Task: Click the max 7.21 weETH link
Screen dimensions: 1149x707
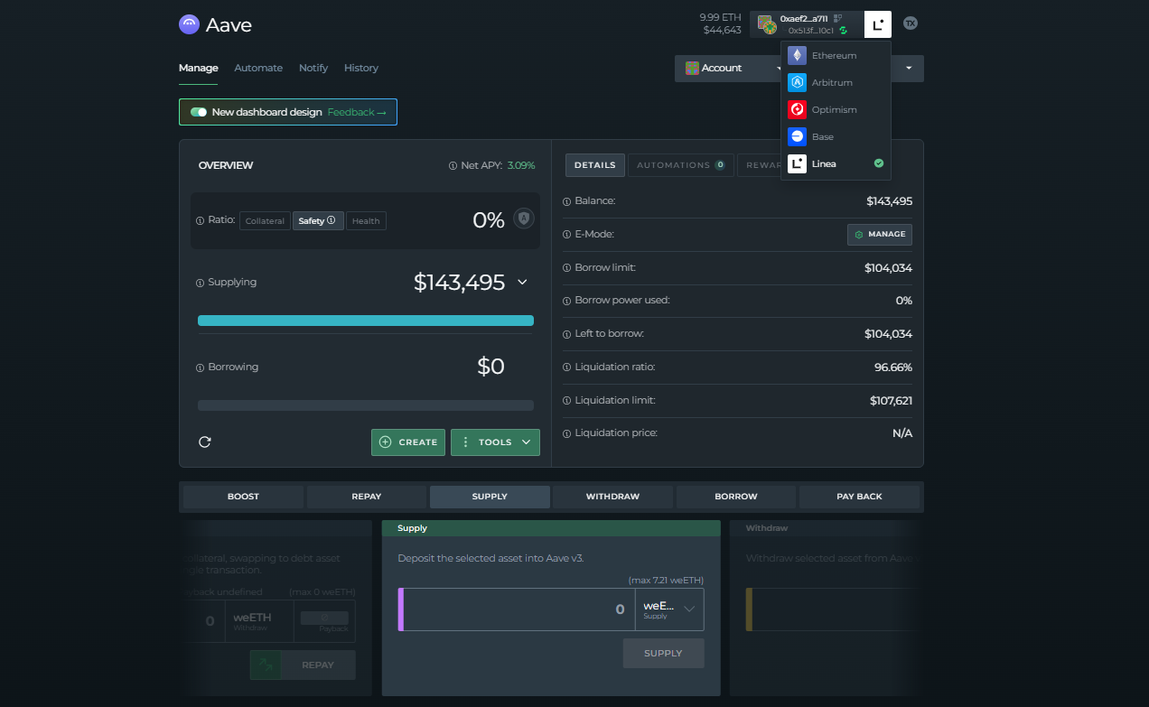Action: pyautogui.click(x=666, y=580)
